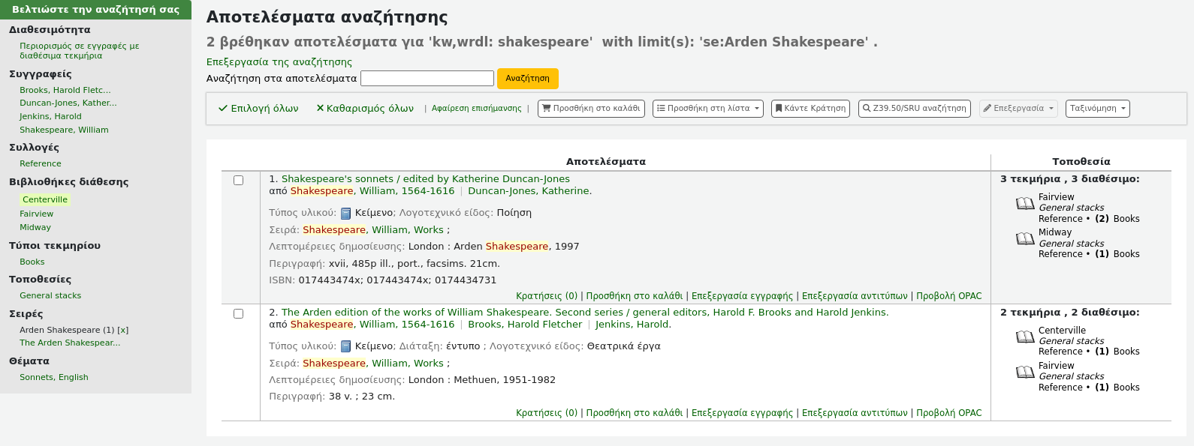Click the bookmark icon Κάντε Κράτηση button
1194x446 pixels.
click(810, 109)
